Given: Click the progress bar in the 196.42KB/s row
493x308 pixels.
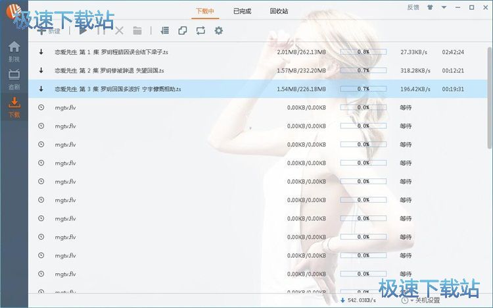Looking at the screenshot, I should pos(364,89).
